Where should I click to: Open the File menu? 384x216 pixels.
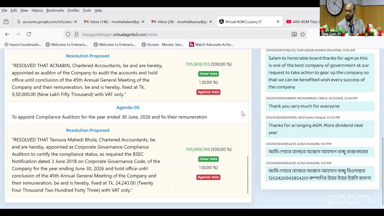coord(4,10)
